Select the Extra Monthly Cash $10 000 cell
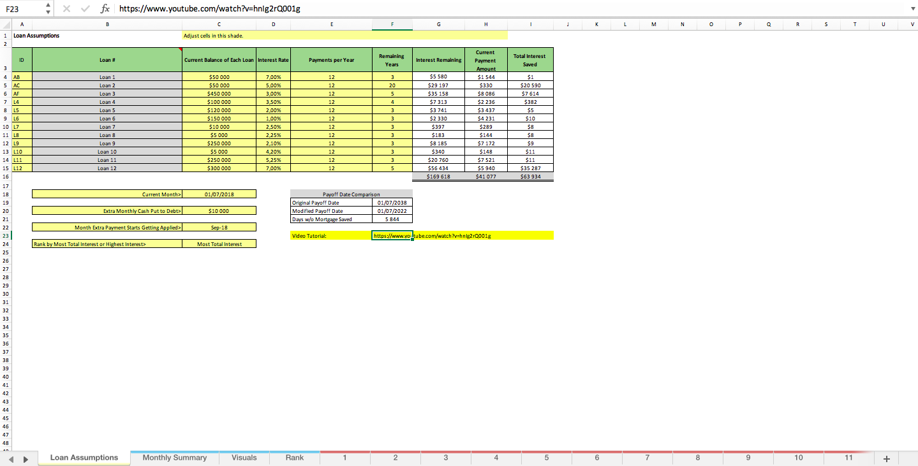Screen dimensions: 918x466 [x=219, y=210]
